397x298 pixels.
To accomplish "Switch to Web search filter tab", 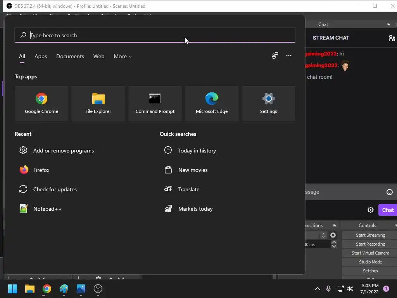I will (x=99, y=56).
